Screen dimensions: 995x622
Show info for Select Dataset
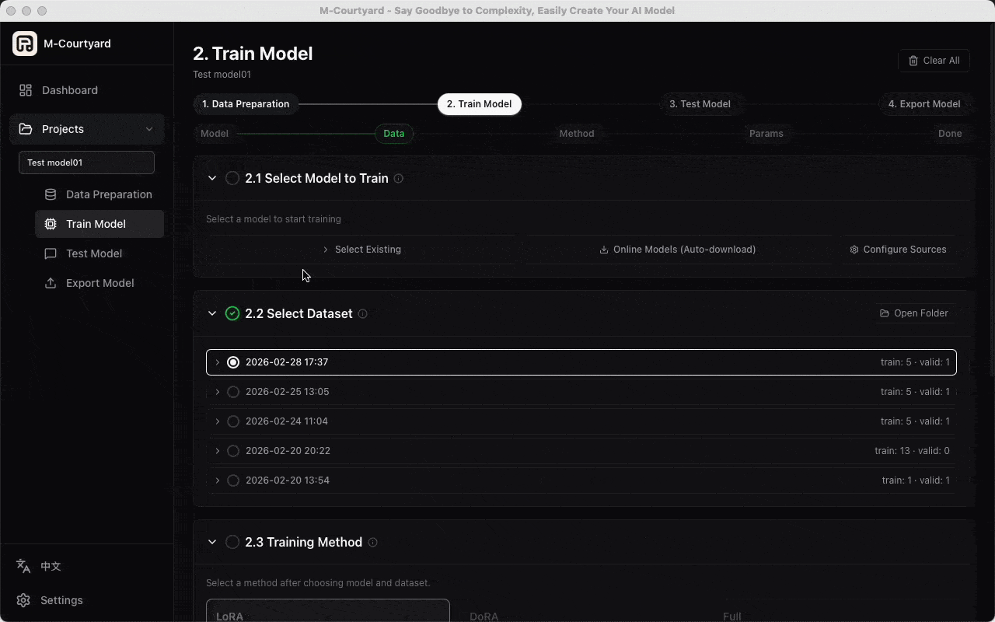363,314
